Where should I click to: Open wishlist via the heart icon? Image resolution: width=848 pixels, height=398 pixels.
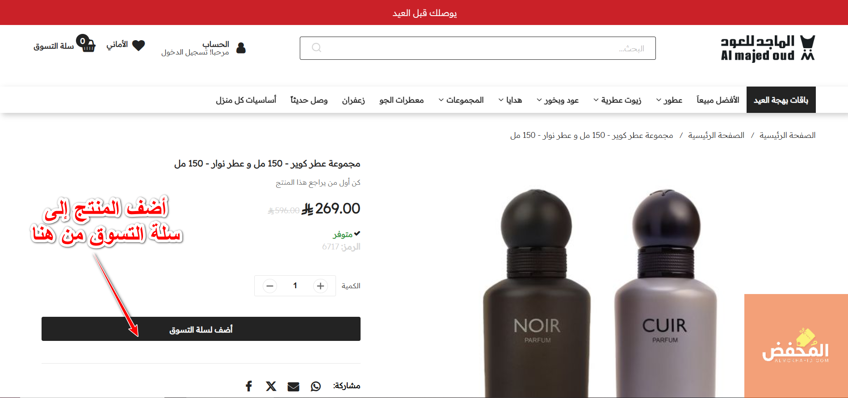[x=139, y=45]
